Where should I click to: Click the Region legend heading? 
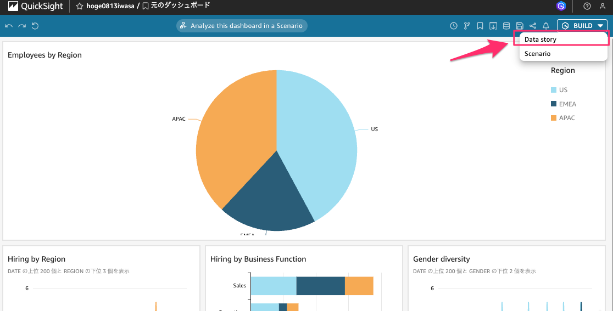coord(562,70)
